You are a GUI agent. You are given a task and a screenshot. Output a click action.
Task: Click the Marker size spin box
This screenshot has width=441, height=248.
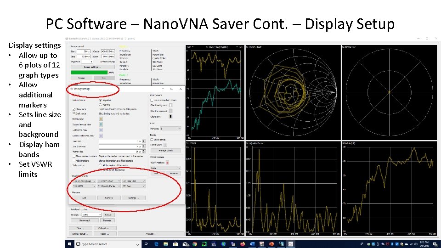pos(122,151)
